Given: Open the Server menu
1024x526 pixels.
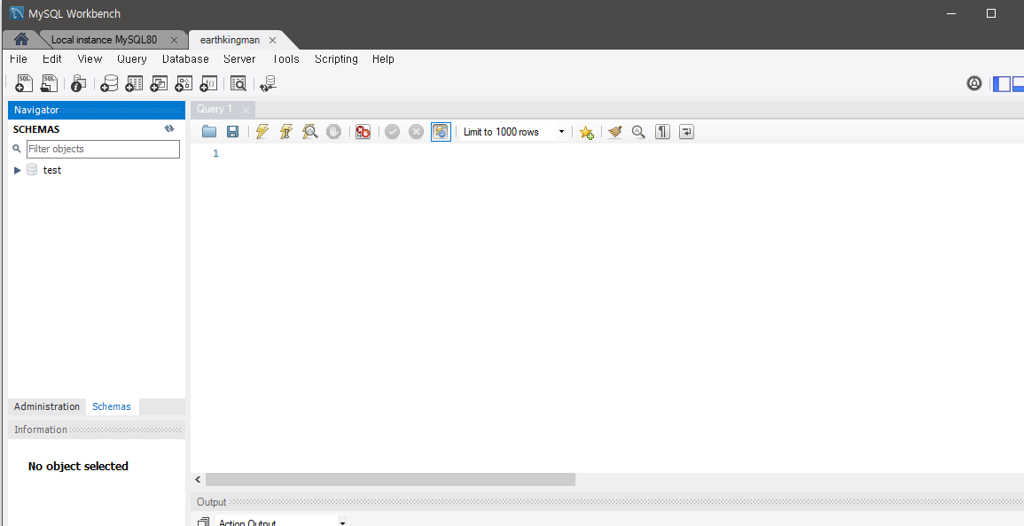Looking at the screenshot, I should 239,58.
